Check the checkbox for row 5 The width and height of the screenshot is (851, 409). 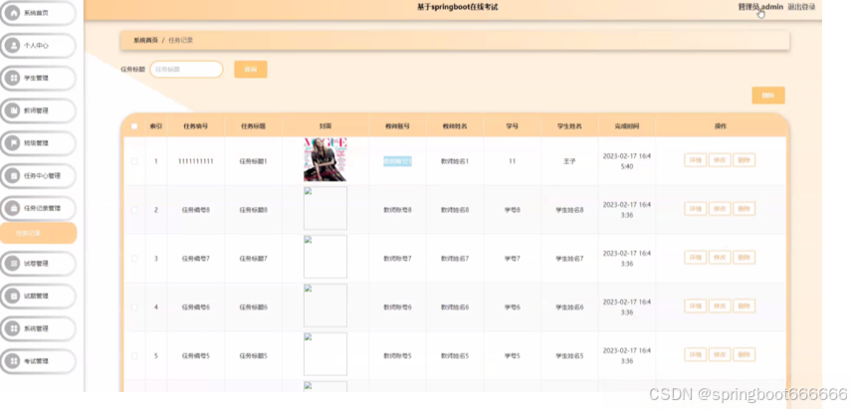click(x=134, y=356)
